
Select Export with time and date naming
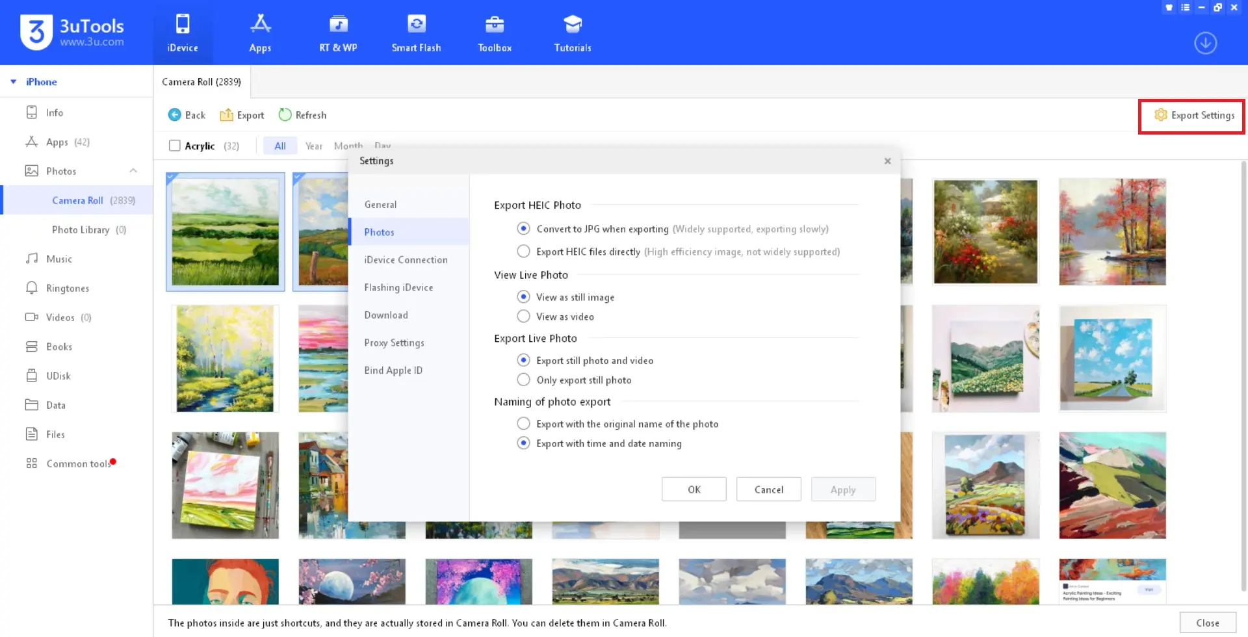(x=523, y=443)
